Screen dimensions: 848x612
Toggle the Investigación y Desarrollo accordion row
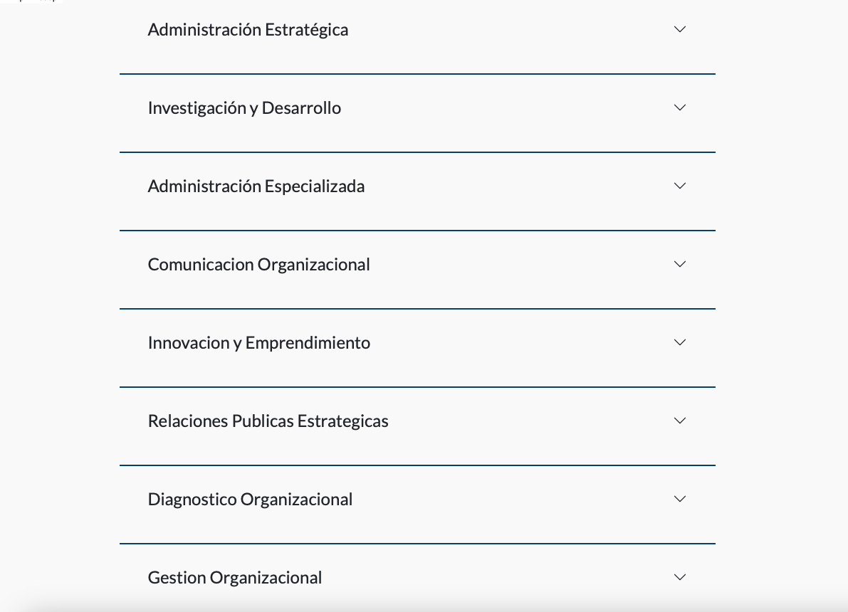[417, 113]
